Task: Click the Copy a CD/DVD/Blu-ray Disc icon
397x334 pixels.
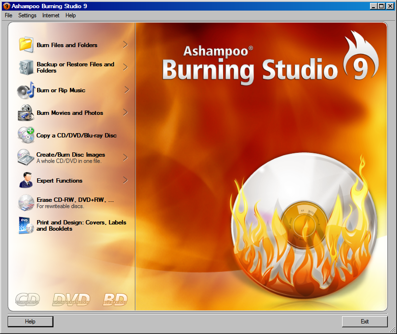Action: (26, 135)
